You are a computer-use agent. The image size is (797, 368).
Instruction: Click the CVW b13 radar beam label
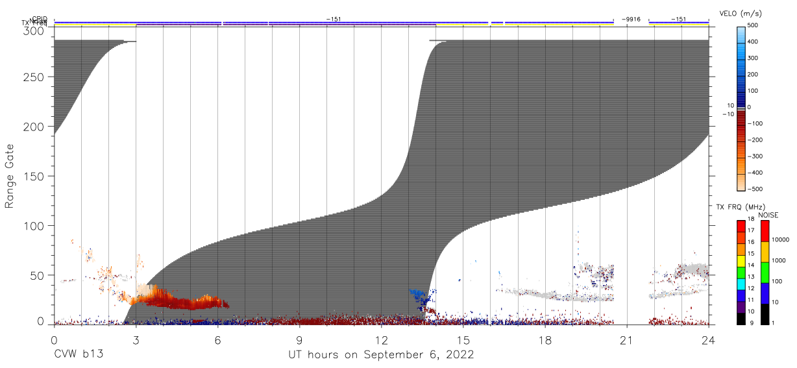pyautogui.click(x=79, y=354)
